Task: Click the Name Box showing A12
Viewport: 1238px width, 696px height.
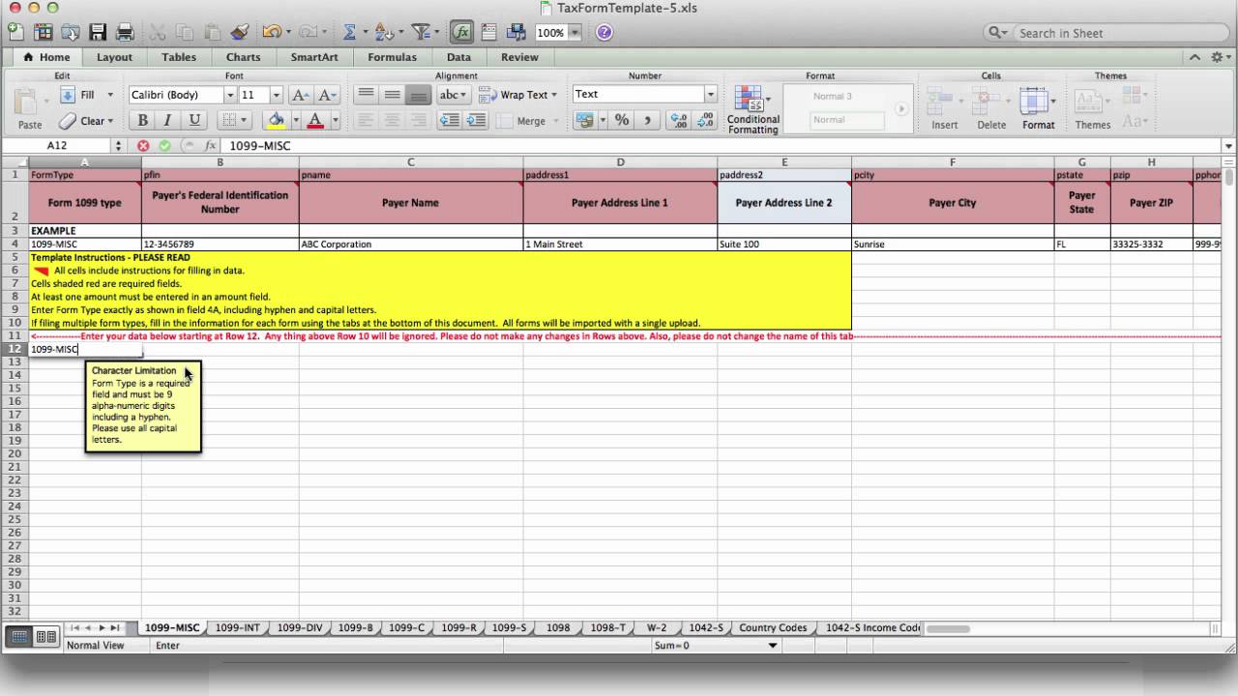Action: point(57,146)
